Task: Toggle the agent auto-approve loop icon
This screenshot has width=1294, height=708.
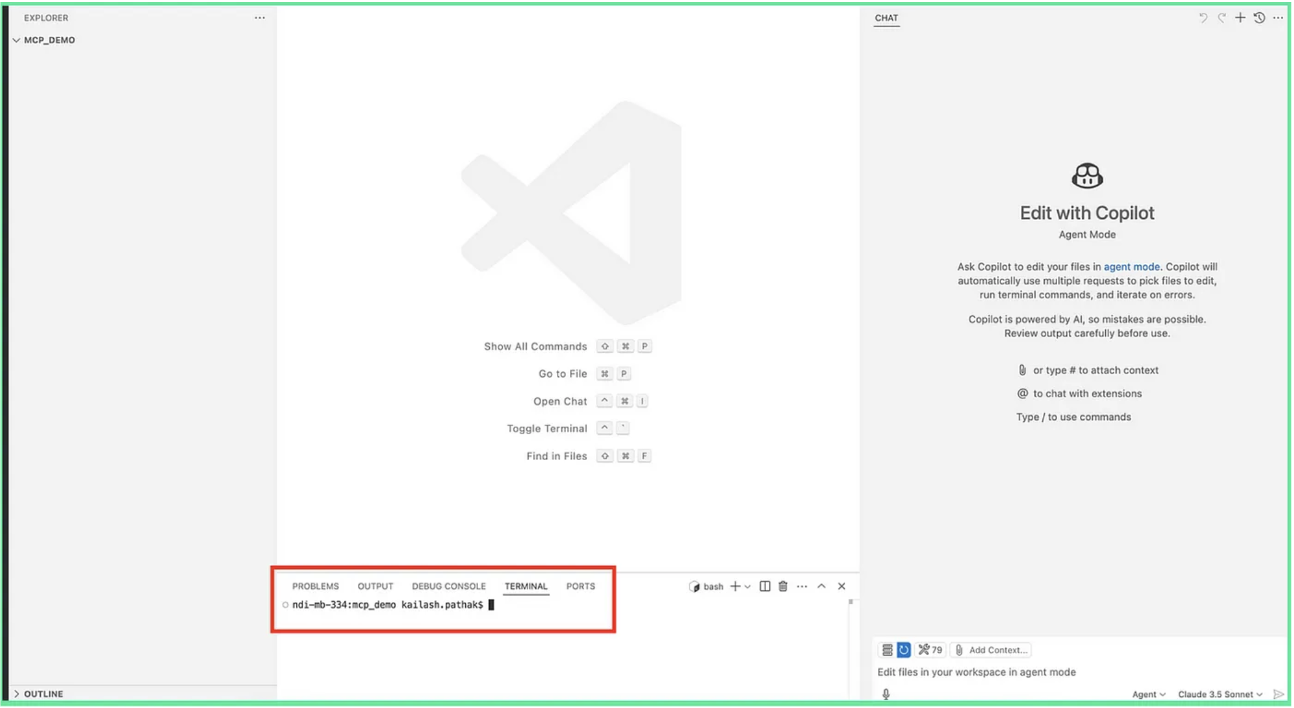Action: point(904,650)
